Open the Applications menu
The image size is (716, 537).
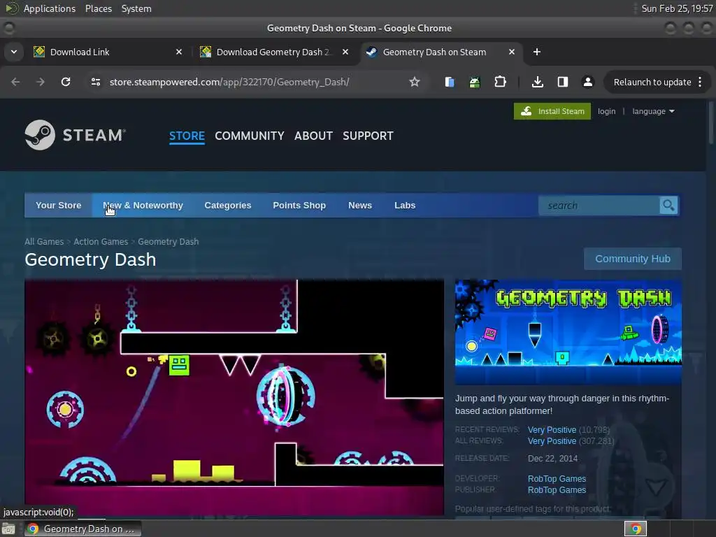point(50,8)
